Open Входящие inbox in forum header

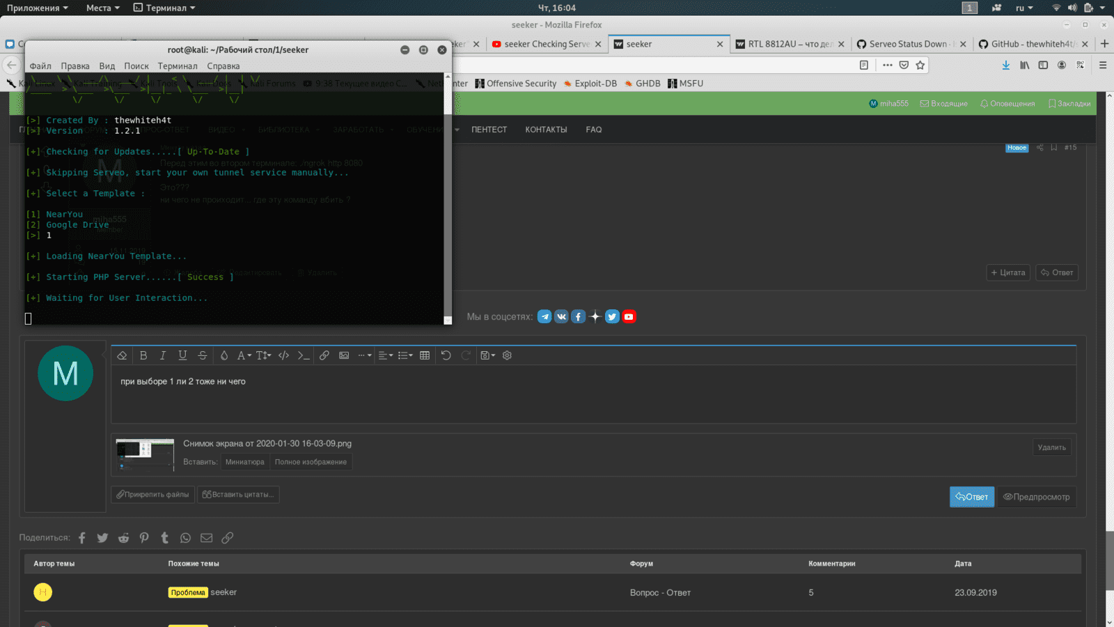click(944, 104)
